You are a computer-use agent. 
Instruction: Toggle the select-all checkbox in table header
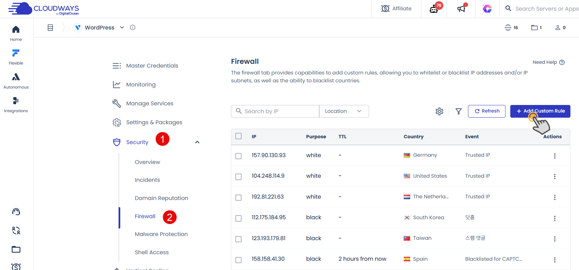pyautogui.click(x=238, y=136)
